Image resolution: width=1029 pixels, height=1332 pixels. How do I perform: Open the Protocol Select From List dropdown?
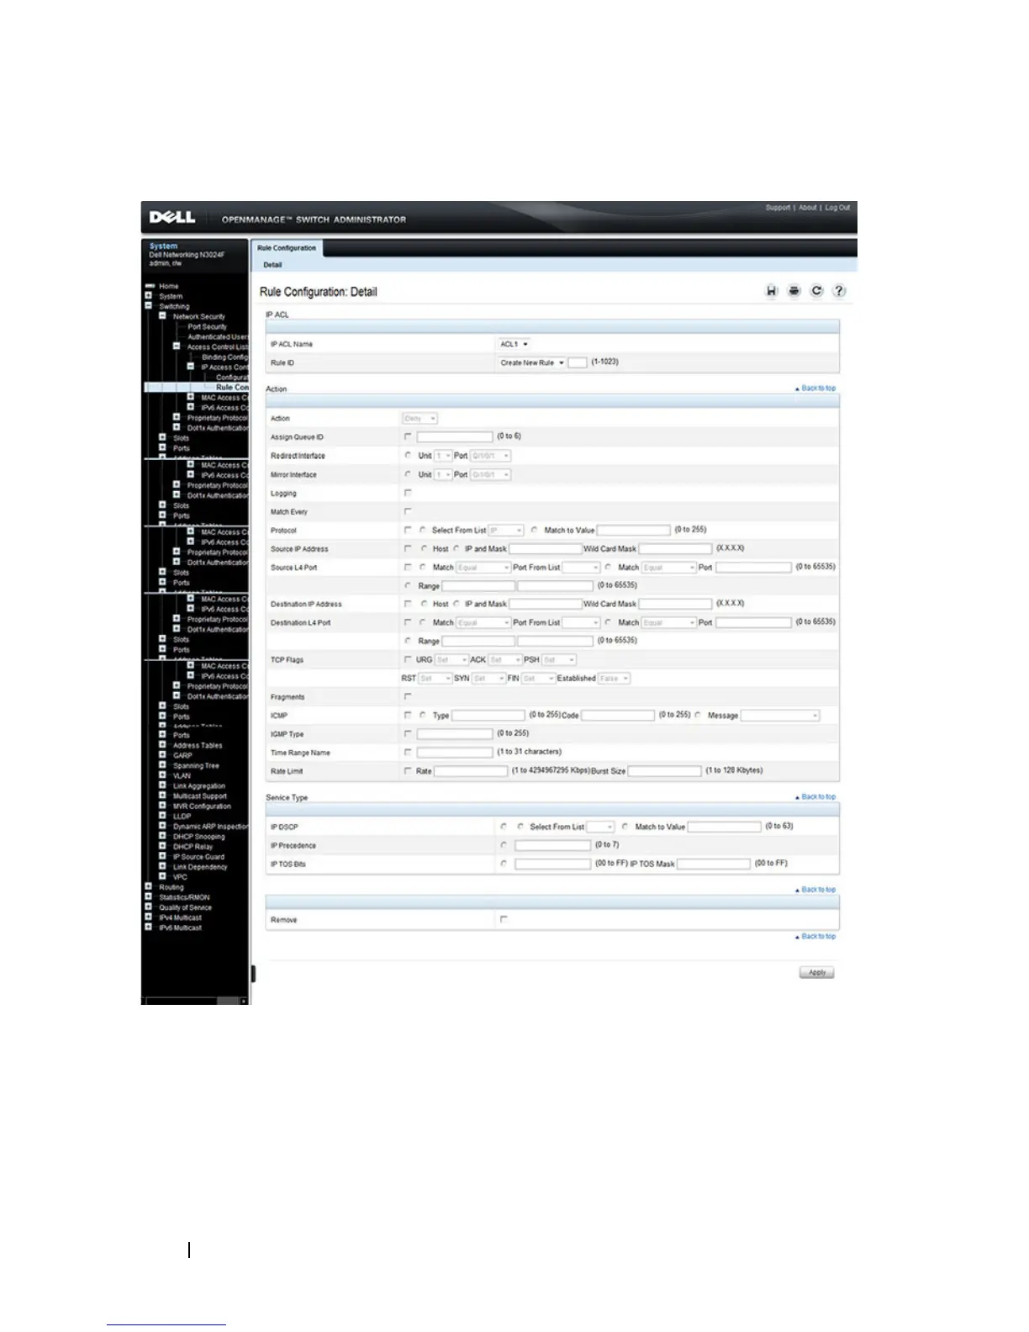pyautogui.click(x=506, y=531)
